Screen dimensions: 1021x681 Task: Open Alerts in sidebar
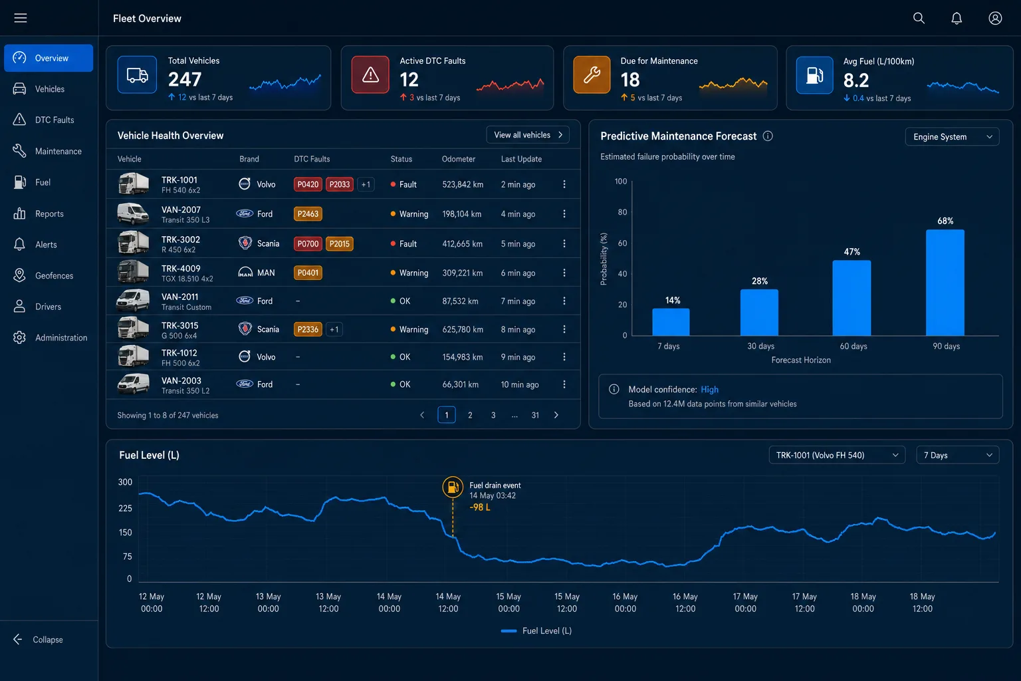coord(49,245)
